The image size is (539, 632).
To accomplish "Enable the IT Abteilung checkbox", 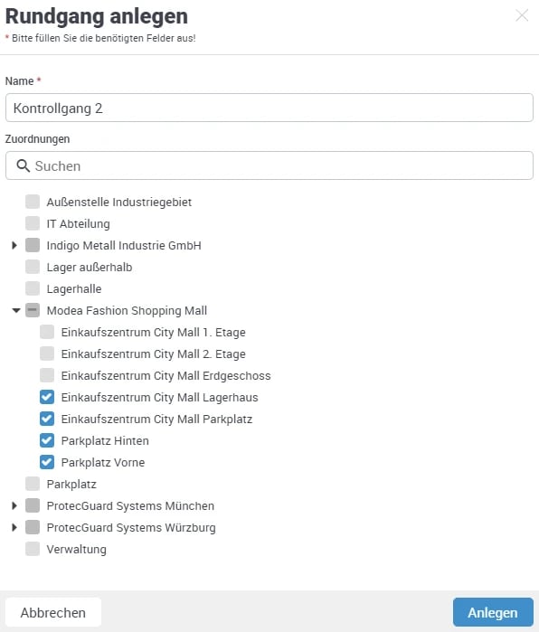I will pyautogui.click(x=33, y=223).
